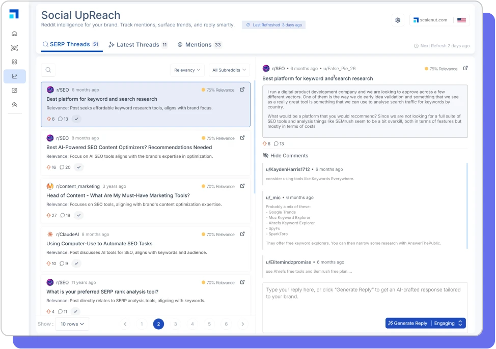This screenshot has height=349, width=496.
Task: Click comments count icon in thread detail panel
Action: [276, 143]
